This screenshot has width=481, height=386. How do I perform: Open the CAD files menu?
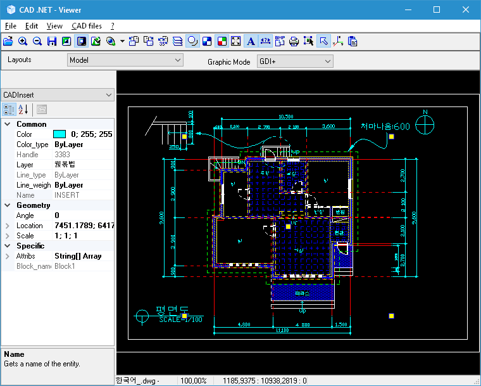click(87, 26)
